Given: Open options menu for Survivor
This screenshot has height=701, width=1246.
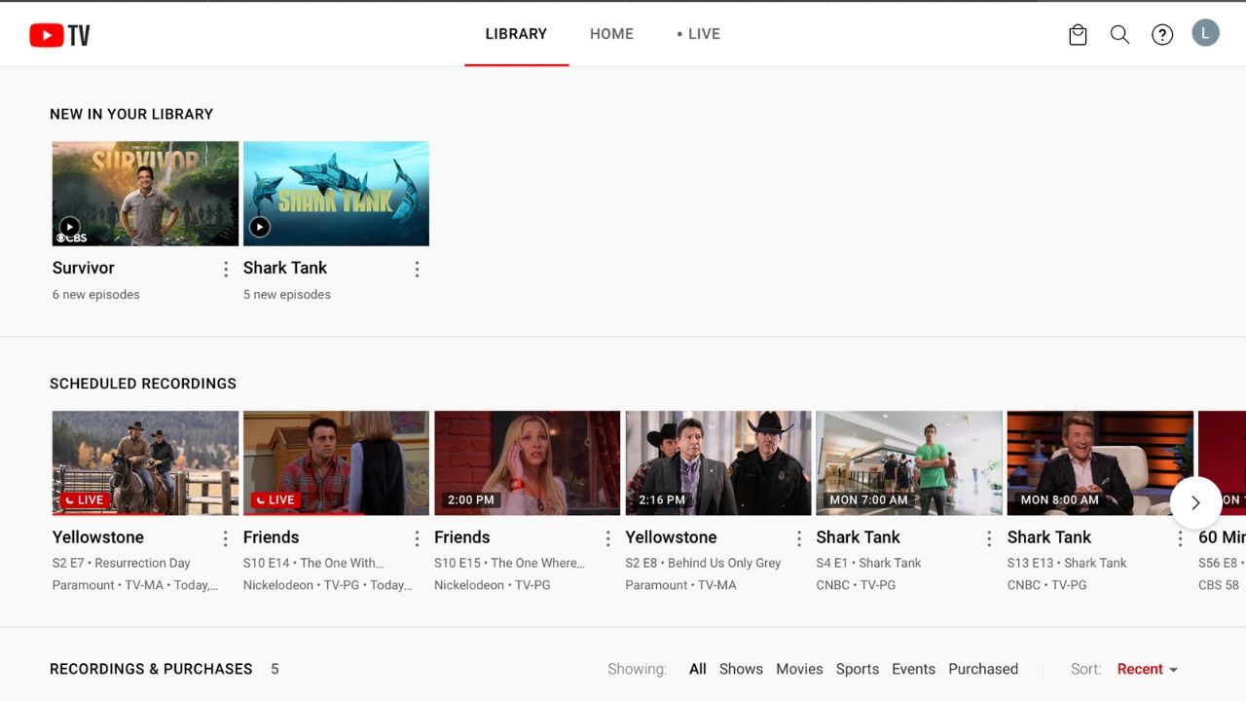Looking at the screenshot, I should tap(226, 269).
